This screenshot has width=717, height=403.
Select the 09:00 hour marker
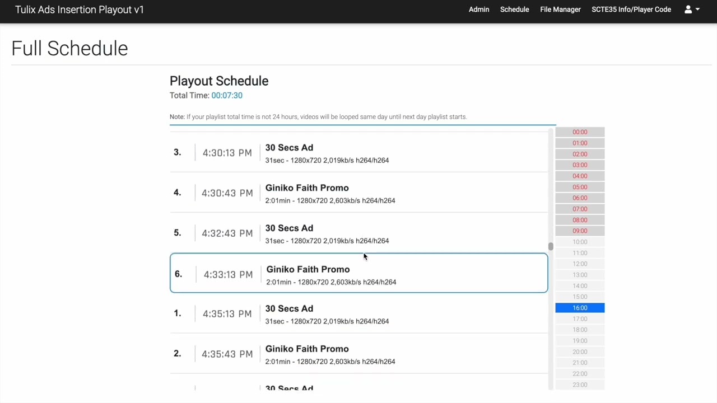click(x=580, y=231)
